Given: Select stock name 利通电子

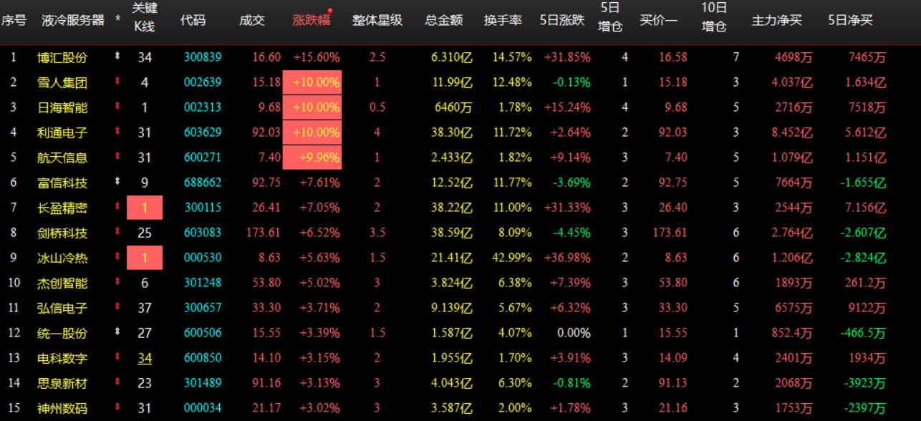Looking at the screenshot, I should (63, 132).
